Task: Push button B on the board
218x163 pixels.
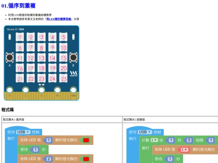Action: point(73,58)
